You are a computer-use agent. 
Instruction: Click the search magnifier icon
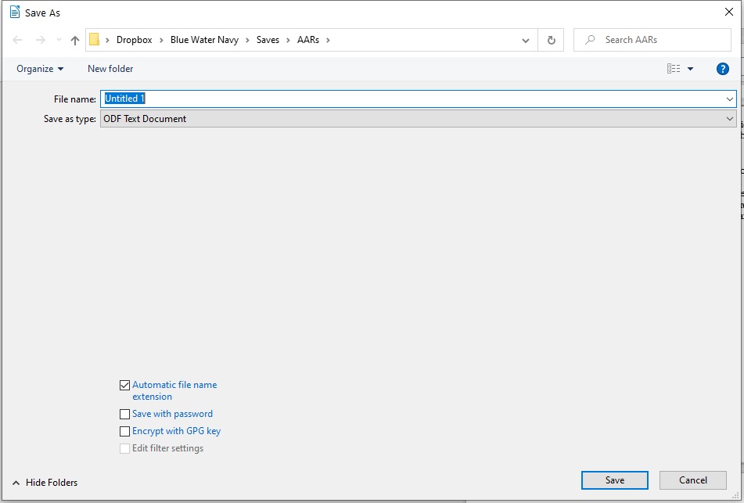click(590, 40)
